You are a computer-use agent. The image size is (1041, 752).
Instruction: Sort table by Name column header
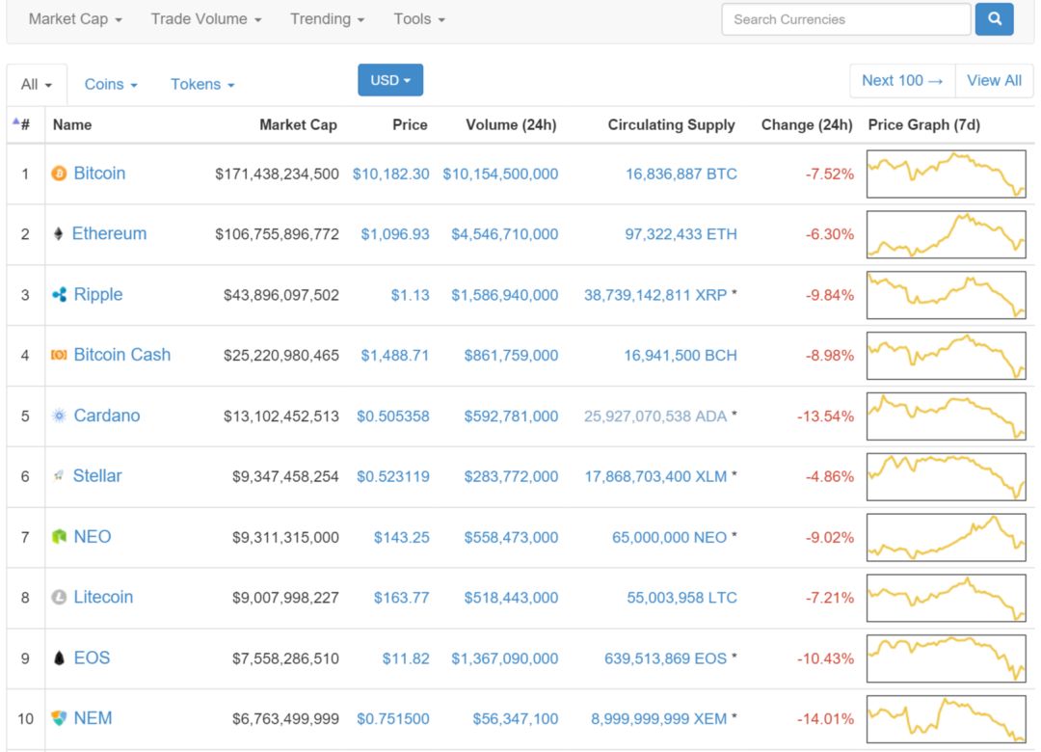point(72,125)
